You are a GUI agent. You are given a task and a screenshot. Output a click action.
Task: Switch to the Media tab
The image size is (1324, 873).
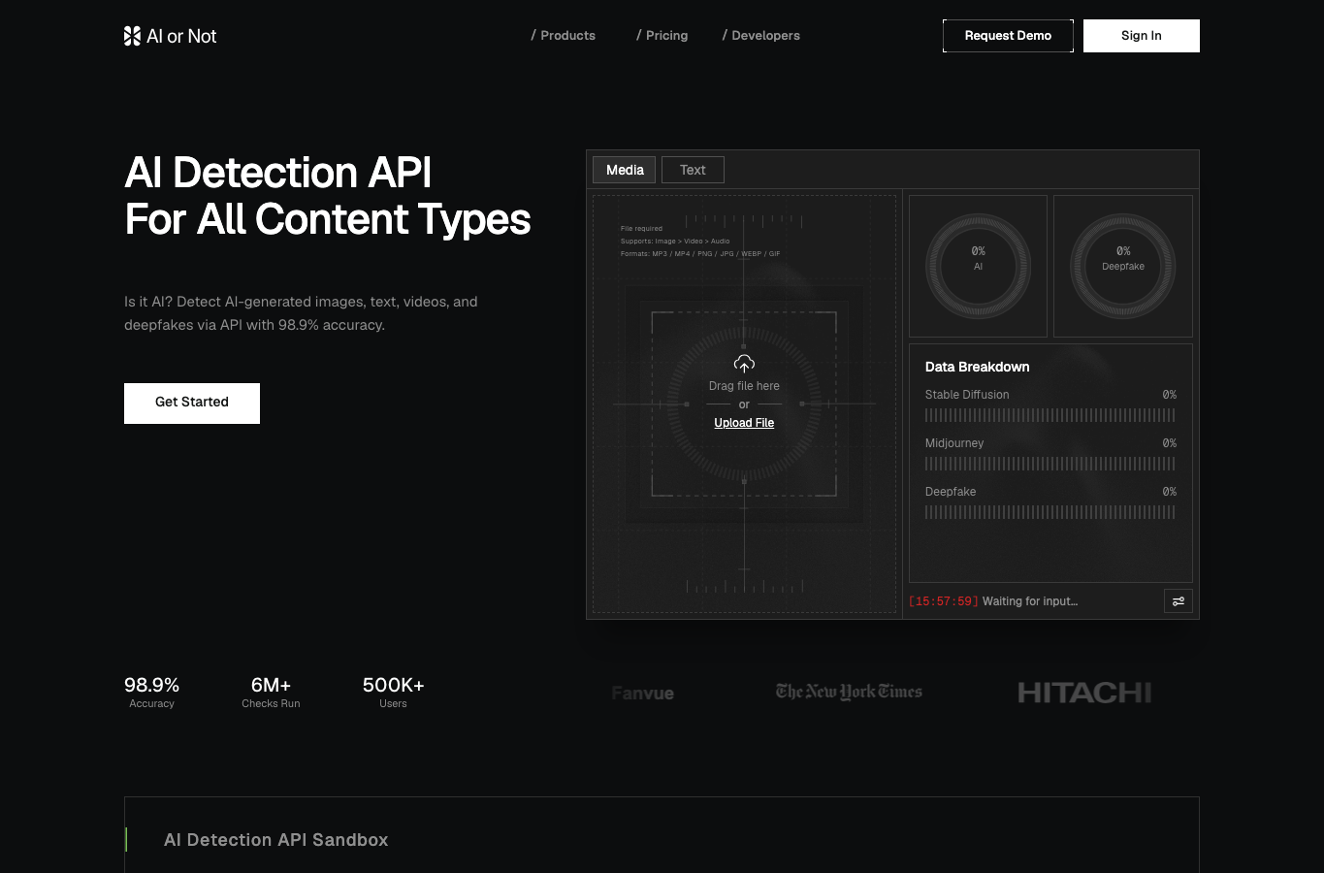point(625,170)
